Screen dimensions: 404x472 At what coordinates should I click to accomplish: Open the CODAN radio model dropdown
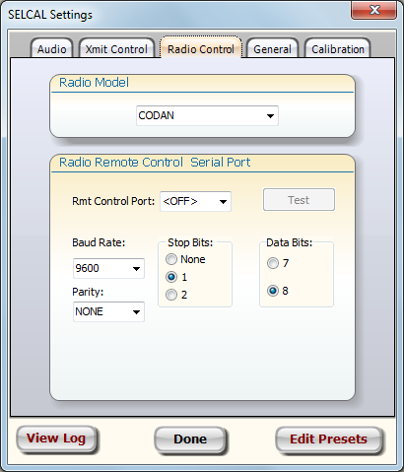(x=207, y=115)
